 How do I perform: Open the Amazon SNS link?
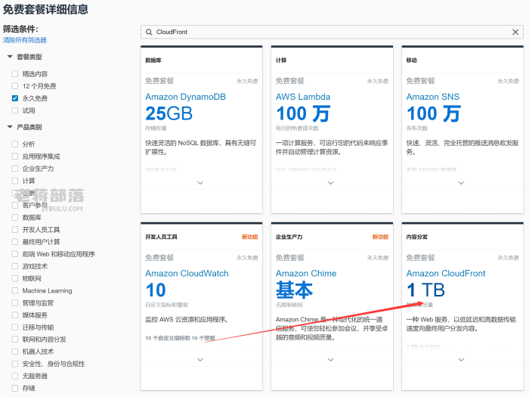coord(432,97)
